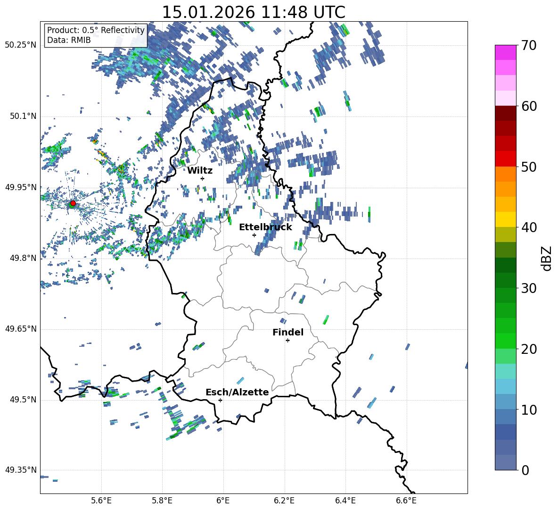Click the red radar site marker
Screen dimensions: 558x510
(73, 203)
